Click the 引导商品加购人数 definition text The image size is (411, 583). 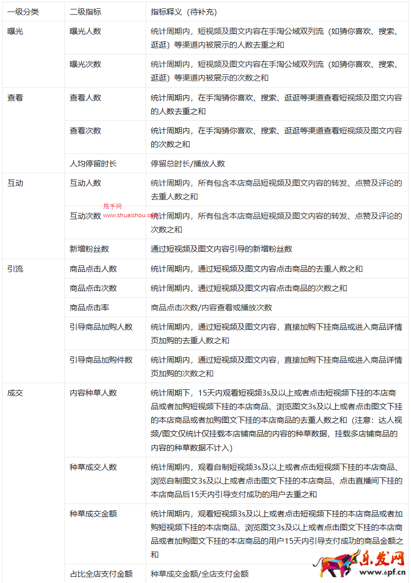276,333
